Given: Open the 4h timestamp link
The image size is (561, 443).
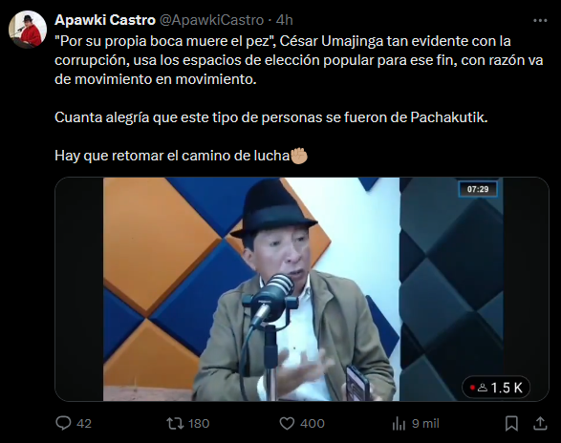Looking at the screenshot, I should (x=285, y=20).
